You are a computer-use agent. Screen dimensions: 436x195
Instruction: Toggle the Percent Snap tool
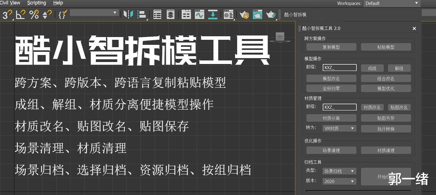(x=34, y=14)
